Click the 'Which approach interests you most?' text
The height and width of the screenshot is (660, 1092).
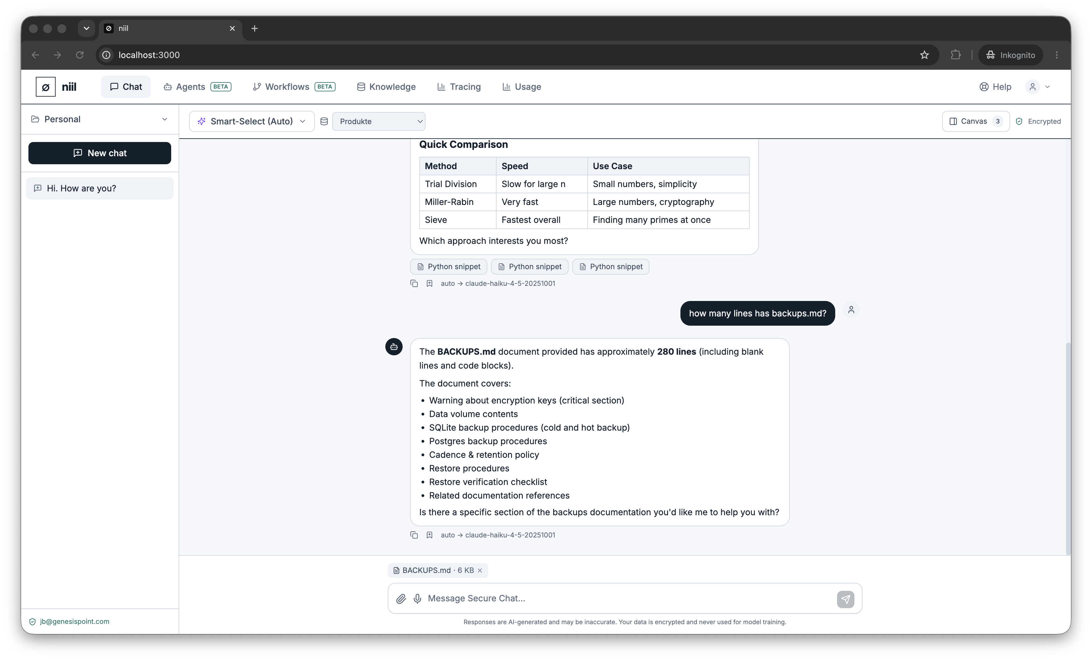pyautogui.click(x=493, y=241)
